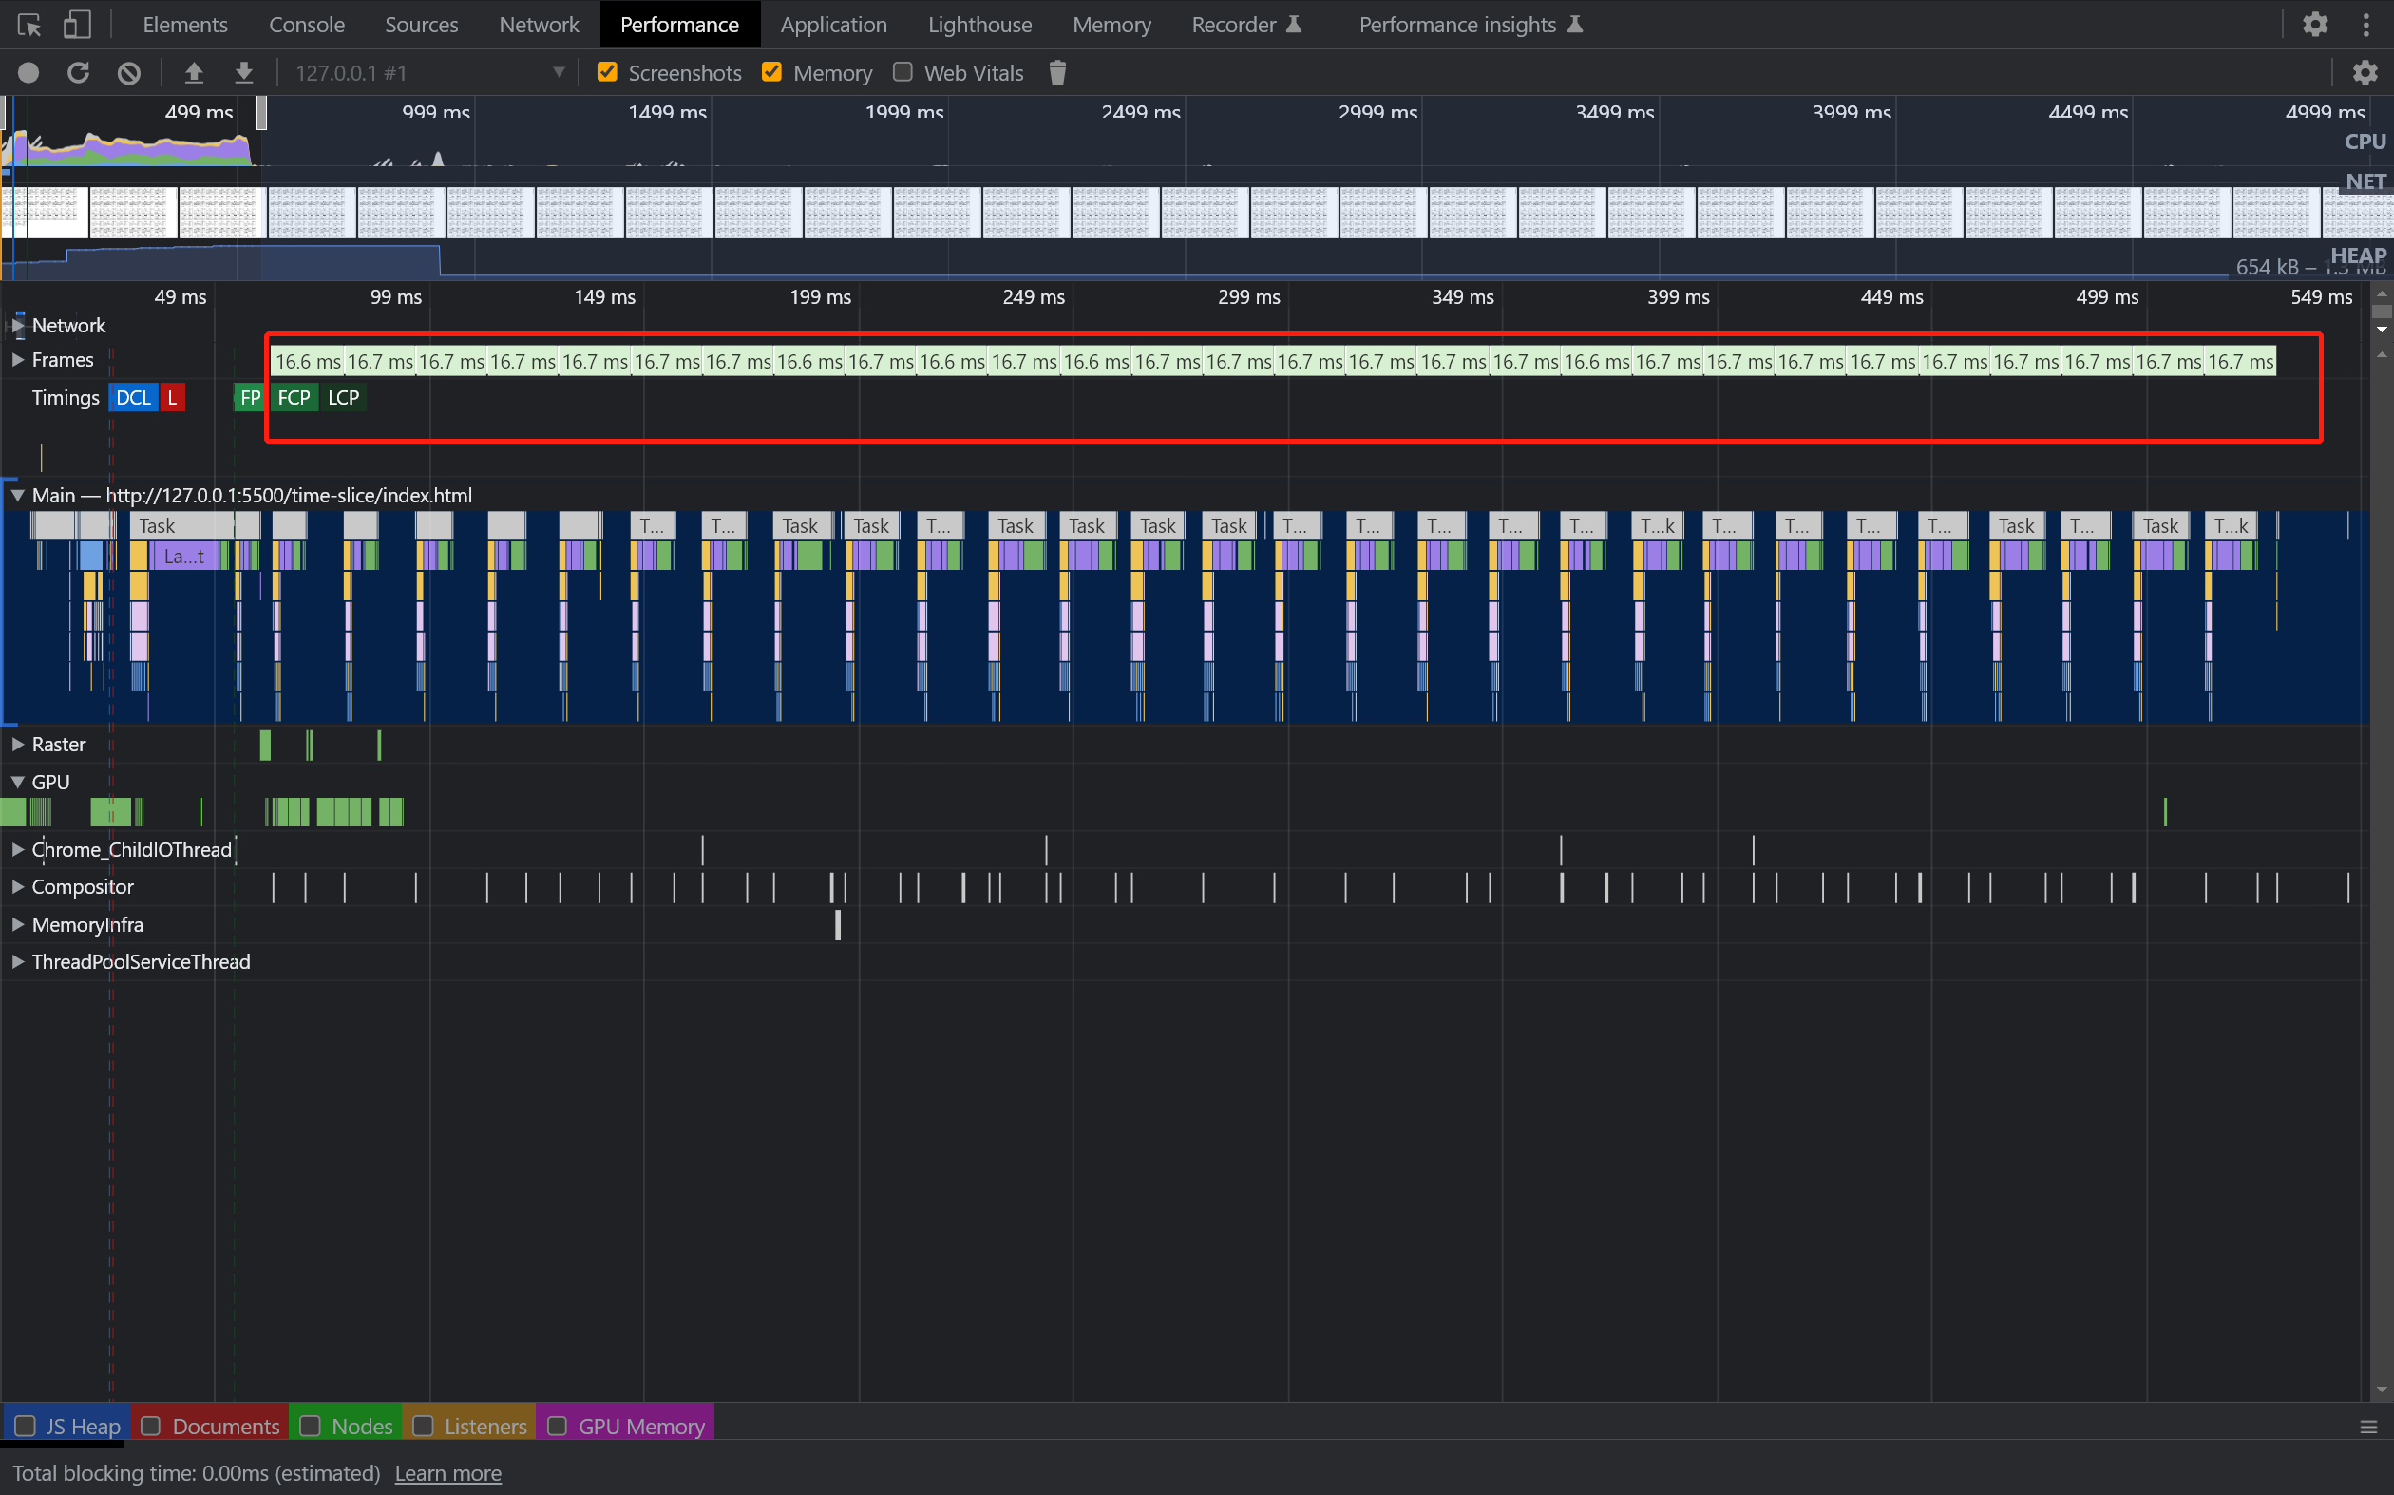
Task: Select the DCL timing marker
Action: click(x=134, y=397)
